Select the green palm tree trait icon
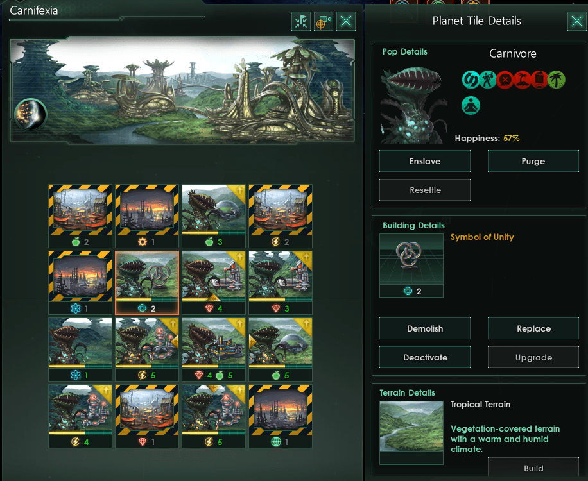This screenshot has width=588, height=481. click(557, 80)
